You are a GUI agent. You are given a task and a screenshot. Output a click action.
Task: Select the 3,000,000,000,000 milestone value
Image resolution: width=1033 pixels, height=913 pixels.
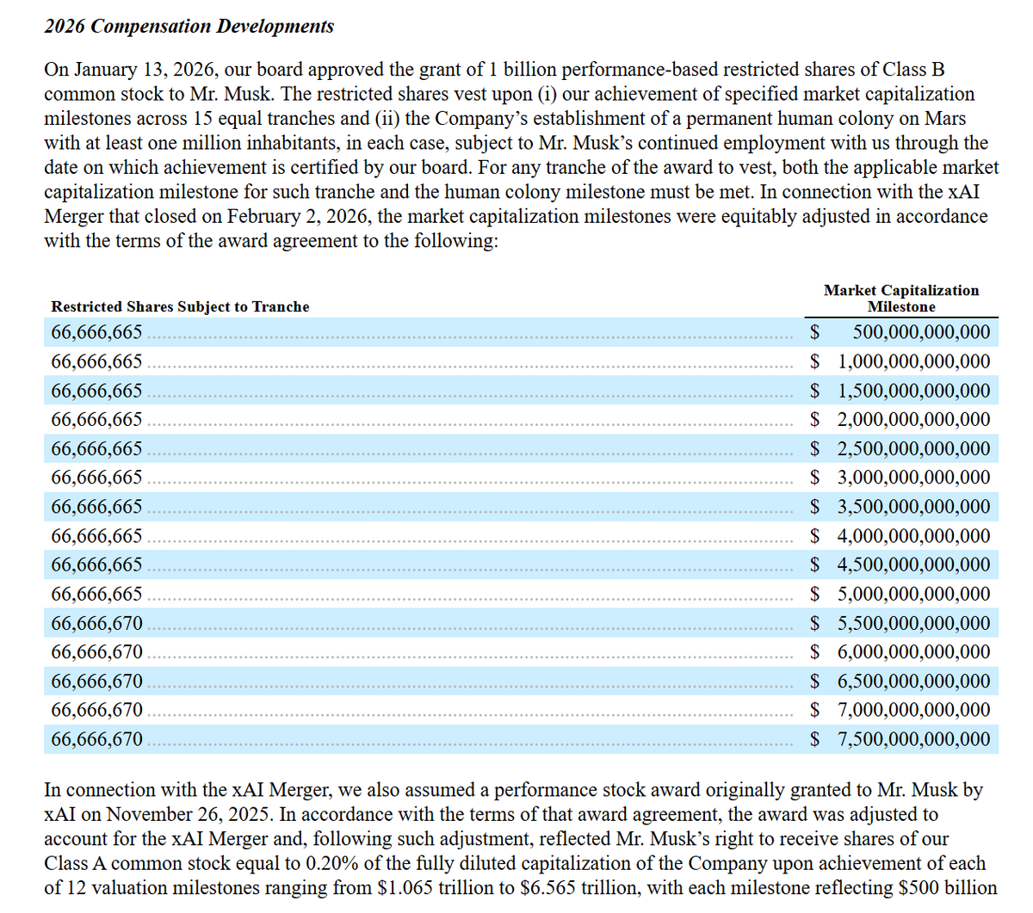914,478
